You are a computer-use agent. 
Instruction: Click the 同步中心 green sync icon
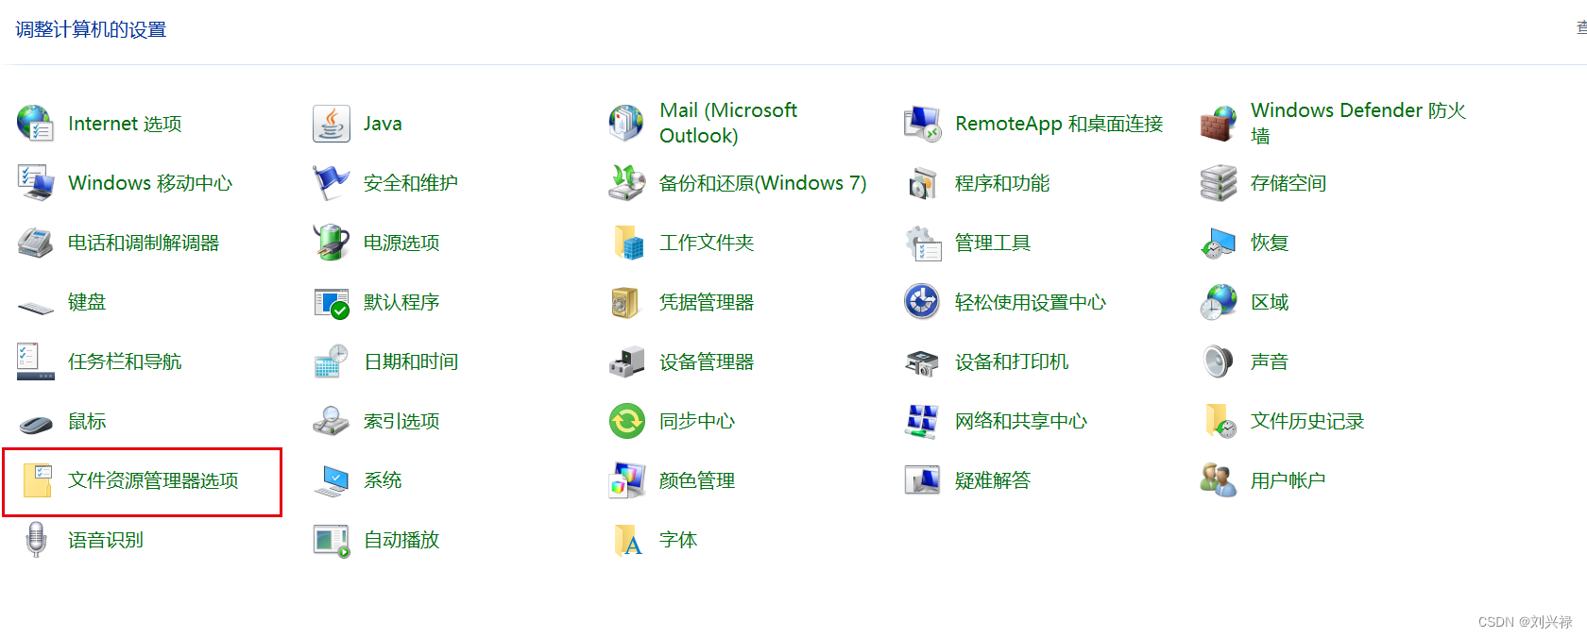pyautogui.click(x=627, y=421)
